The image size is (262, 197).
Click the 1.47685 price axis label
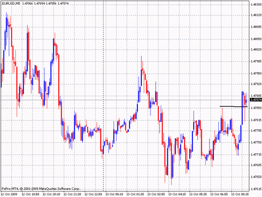(256, 165)
